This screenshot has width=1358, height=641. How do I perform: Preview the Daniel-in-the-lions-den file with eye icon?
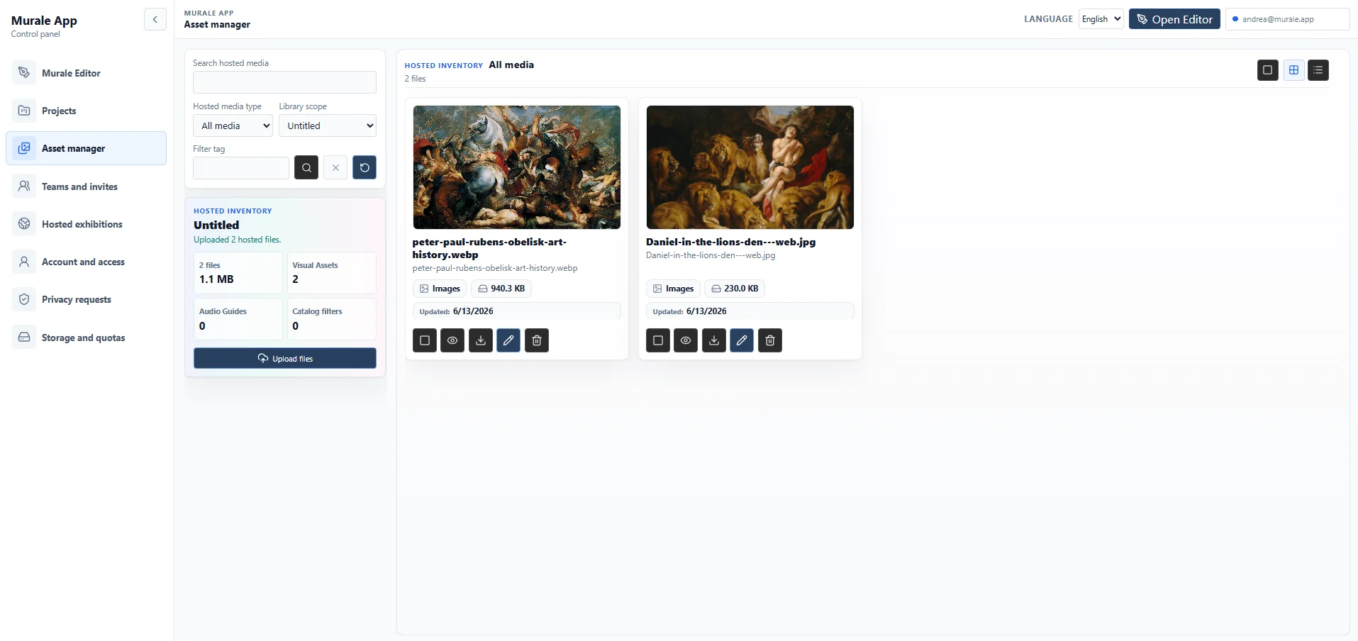[x=686, y=340]
